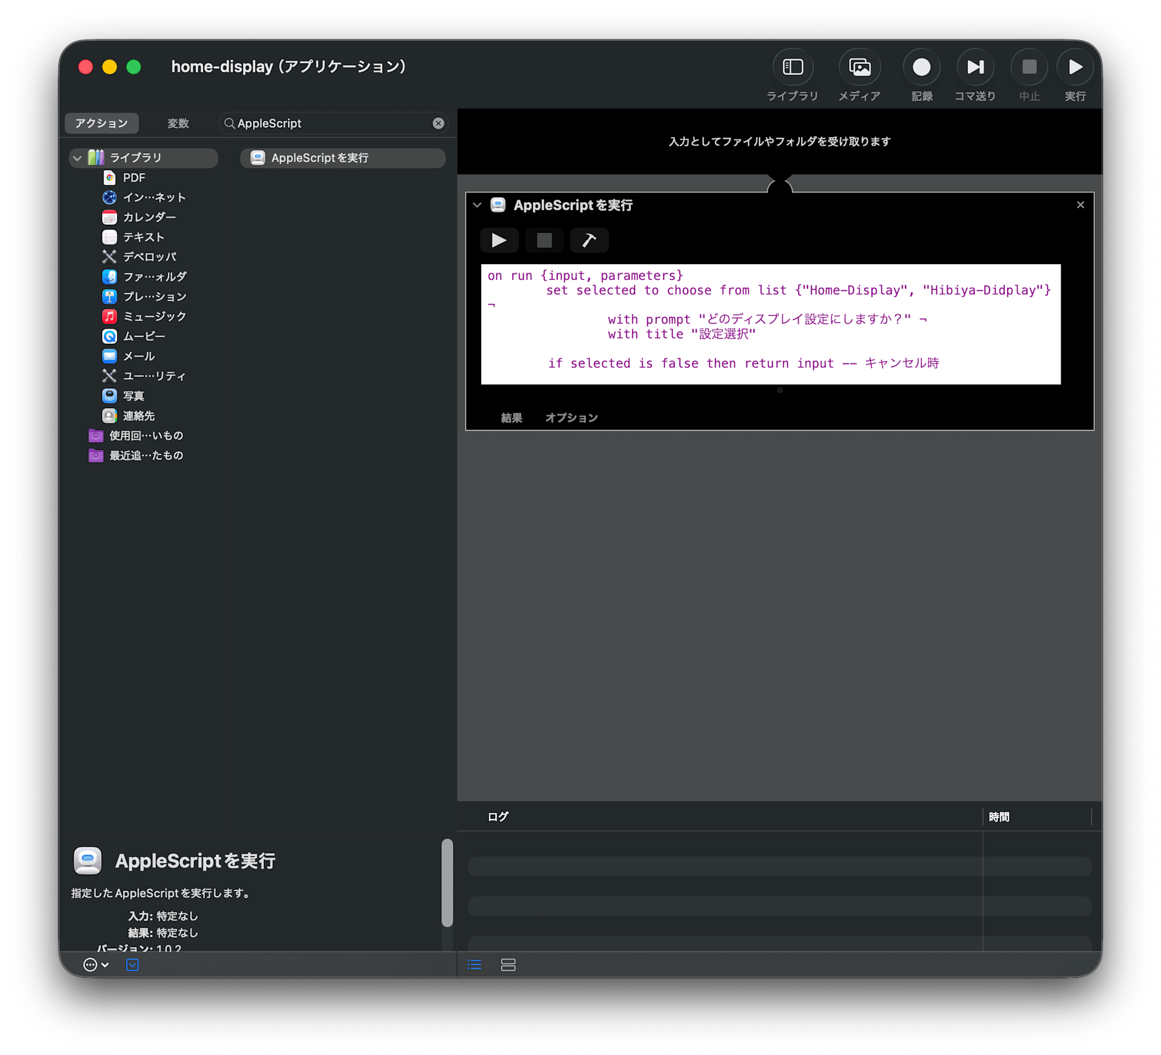Image resolution: width=1161 pixels, height=1055 pixels.
Task: Select the アクション tab
Action: tap(102, 124)
